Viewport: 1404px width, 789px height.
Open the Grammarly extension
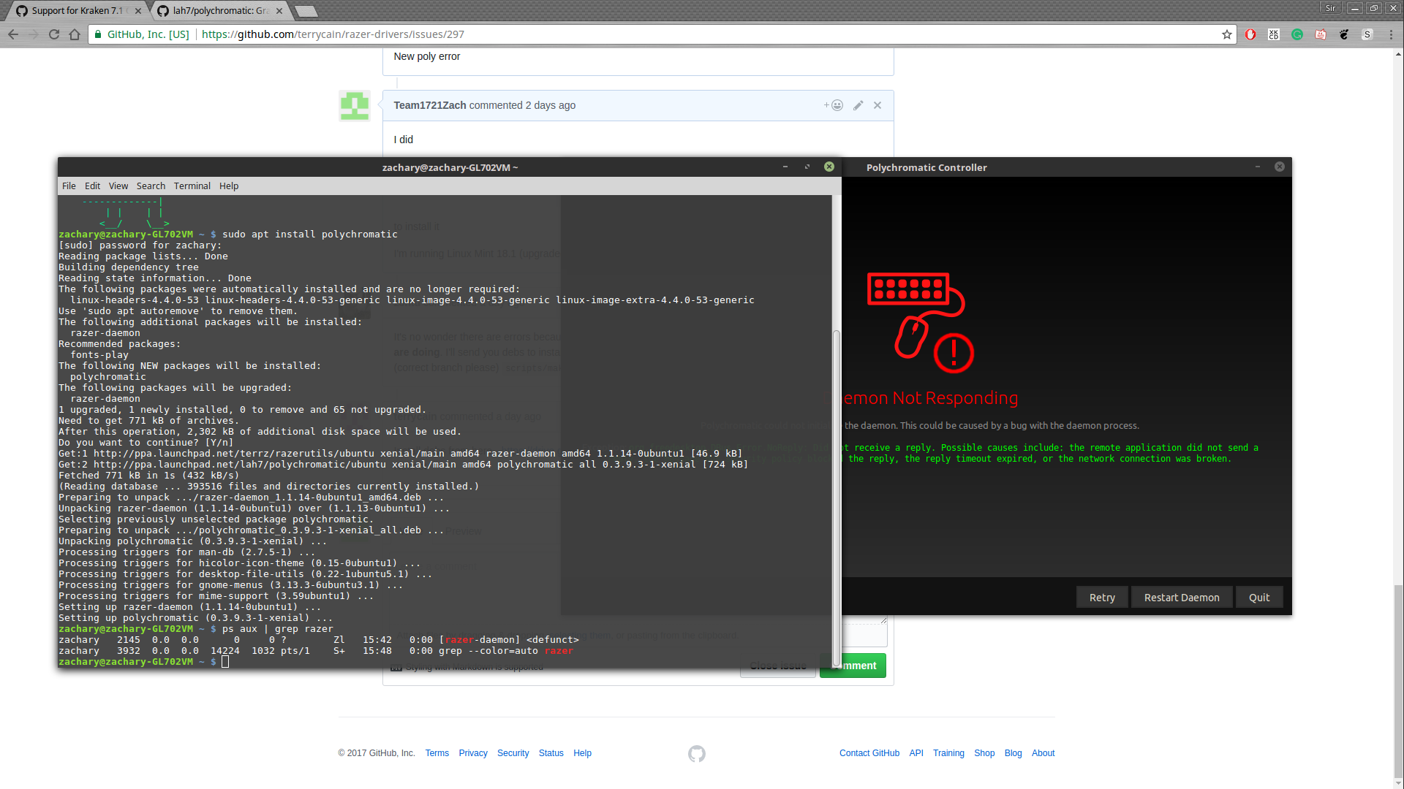(x=1297, y=34)
